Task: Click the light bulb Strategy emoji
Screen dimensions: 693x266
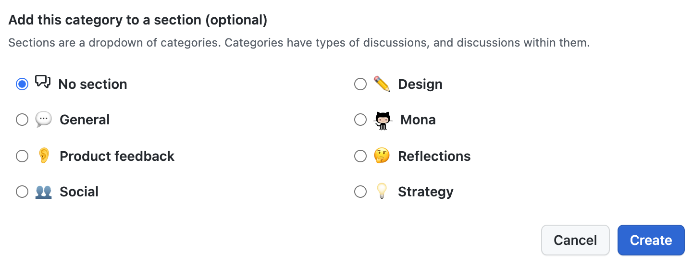Action: 382,192
